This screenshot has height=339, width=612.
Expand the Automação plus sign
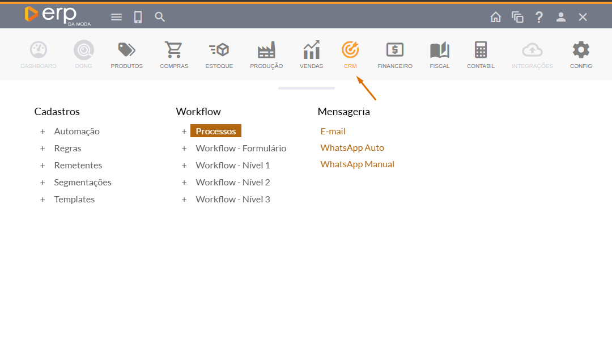coord(42,132)
